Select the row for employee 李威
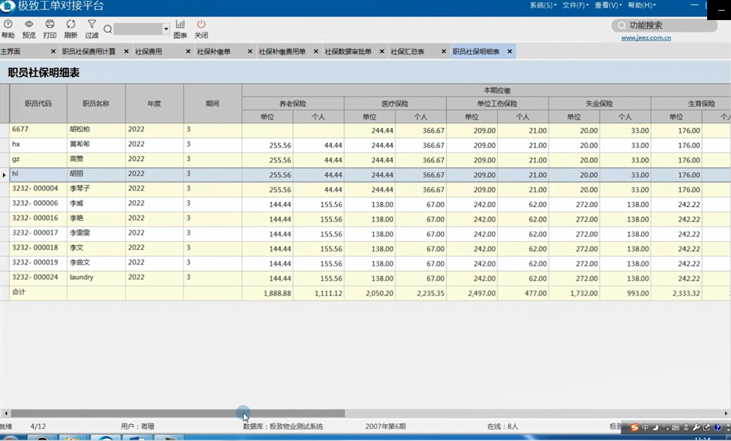731x441 pixels. (x=365, y=204)
